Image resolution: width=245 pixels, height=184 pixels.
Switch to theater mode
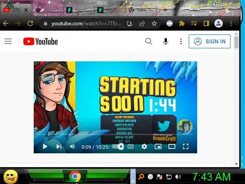(172, 146)
